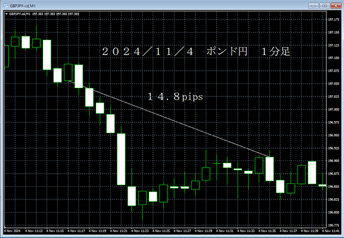This screenshot has width=344, height=238.
Task: Minimize the GBPJPY-cd,M1 chart window
Action: point(313,6)
